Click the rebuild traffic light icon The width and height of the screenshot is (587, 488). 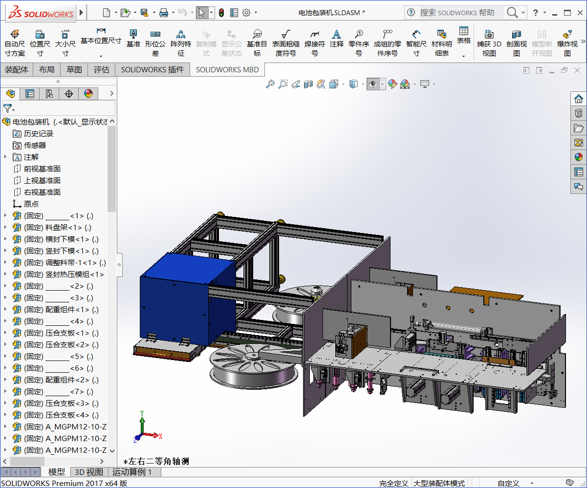(x=221, y=13)
